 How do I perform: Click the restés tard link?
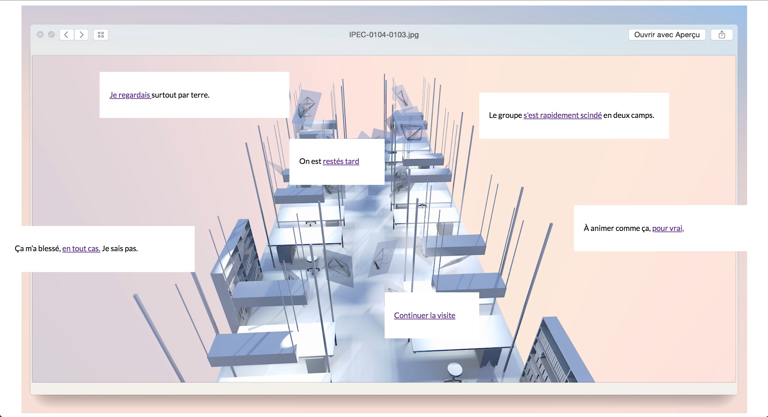[341, 161]
